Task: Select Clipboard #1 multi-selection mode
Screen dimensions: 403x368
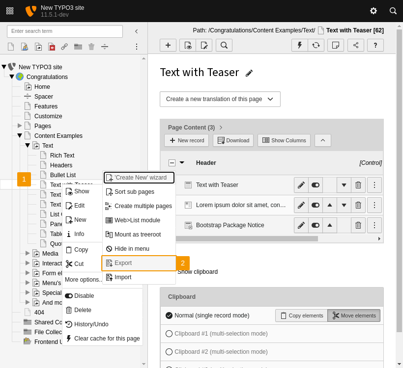Action: 169,334
